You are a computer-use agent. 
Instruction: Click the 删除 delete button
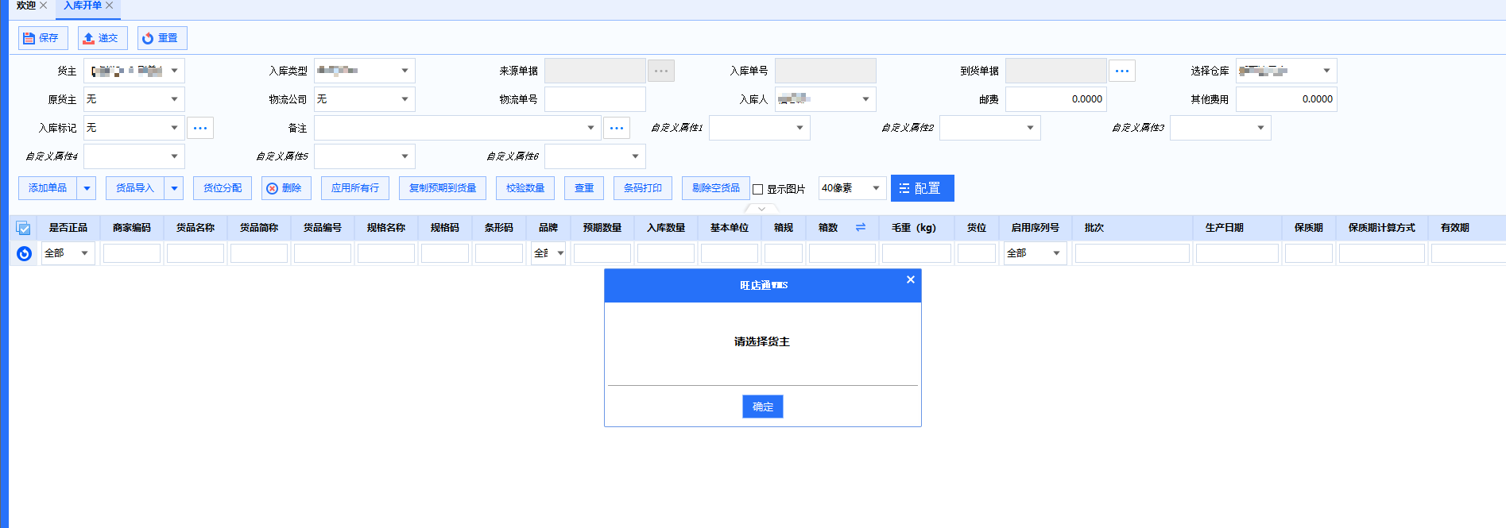(x=285, y=188)
